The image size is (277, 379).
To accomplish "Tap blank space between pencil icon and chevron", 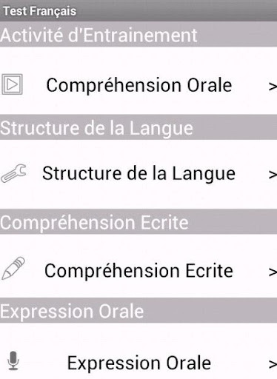I will coord(250,272).
